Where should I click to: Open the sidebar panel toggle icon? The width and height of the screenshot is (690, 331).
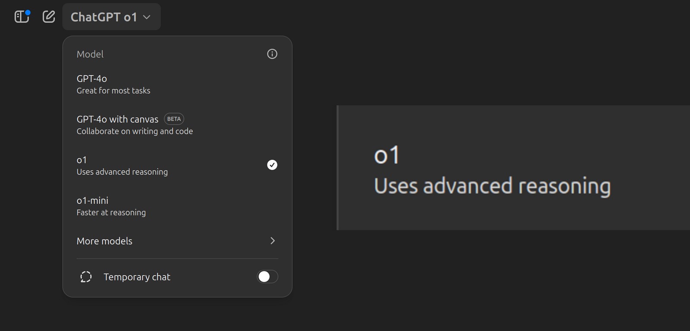pos(21,17)
